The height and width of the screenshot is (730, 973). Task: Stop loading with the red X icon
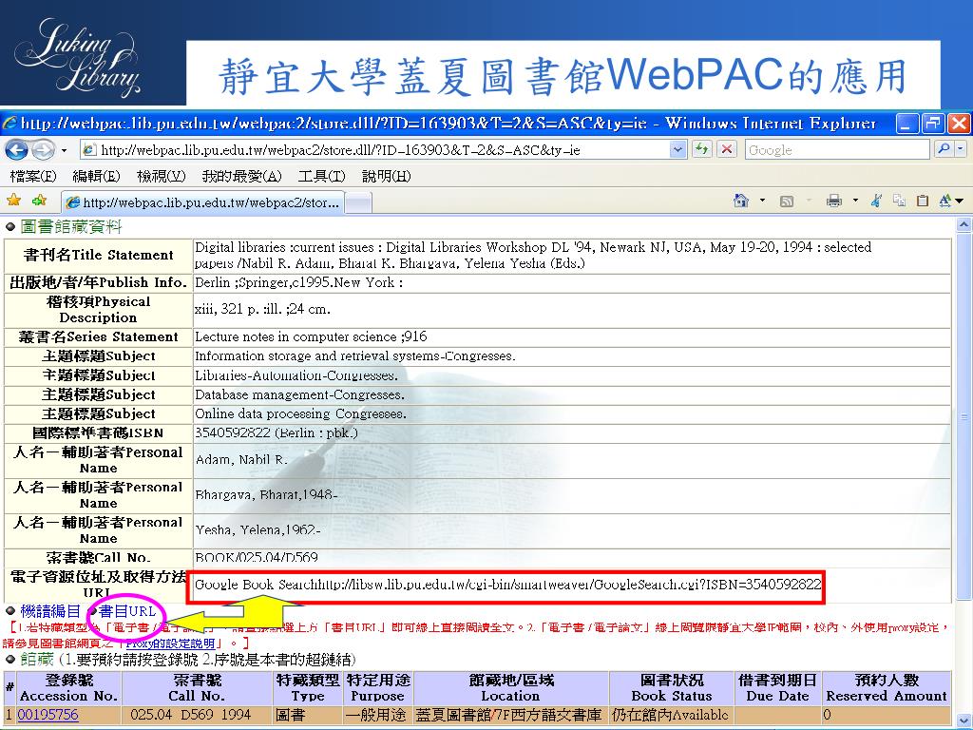tap(727, 149)
